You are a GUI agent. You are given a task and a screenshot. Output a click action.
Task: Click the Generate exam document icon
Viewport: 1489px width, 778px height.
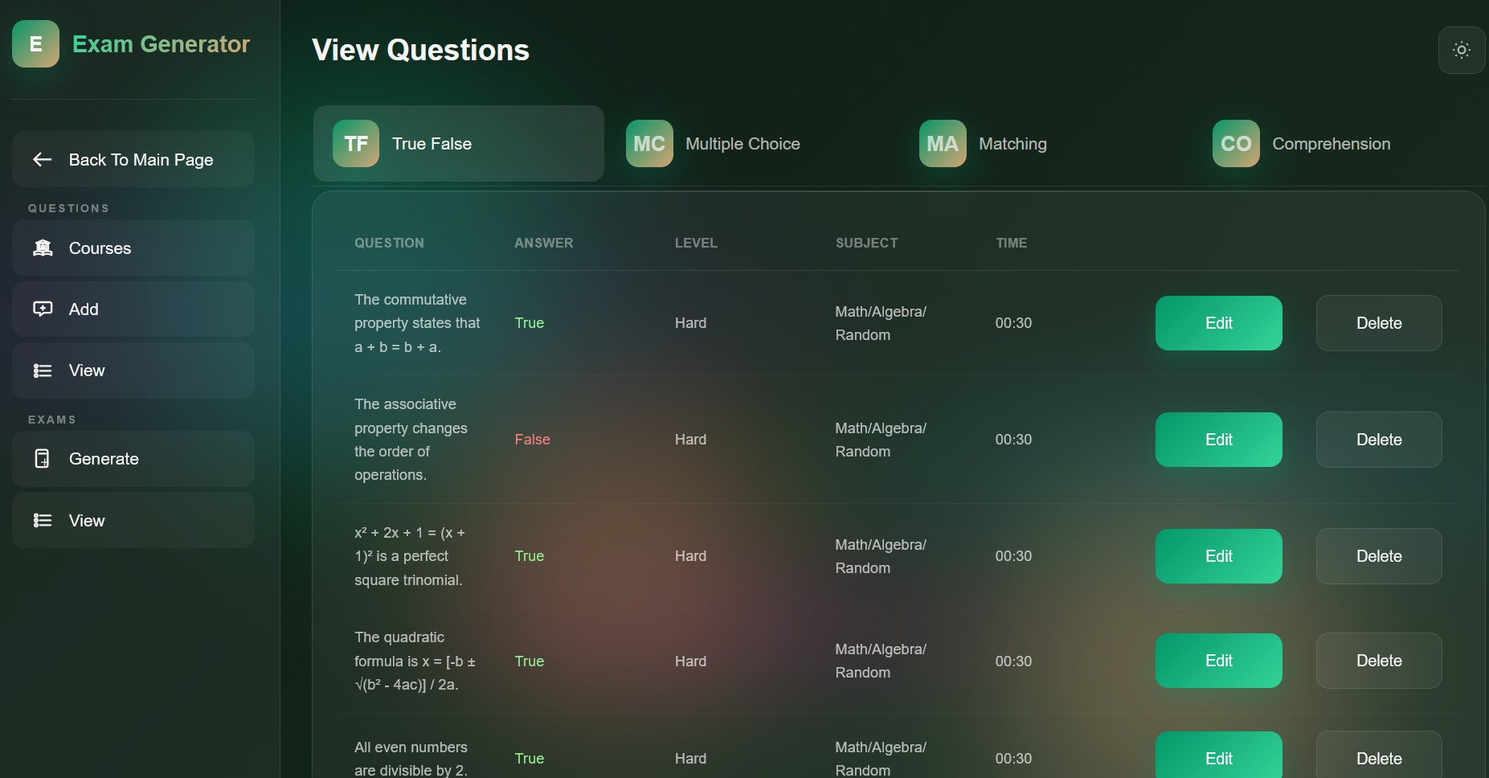(x=43, y=459)
